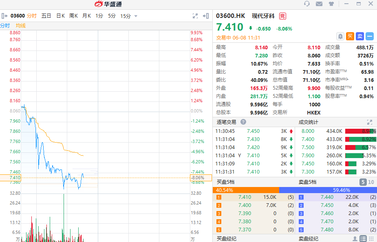The height and width of the screenshot is (242, 377).
Task: Expand the 成交统计 panel fullscreen icon
Action: [370, 122]
